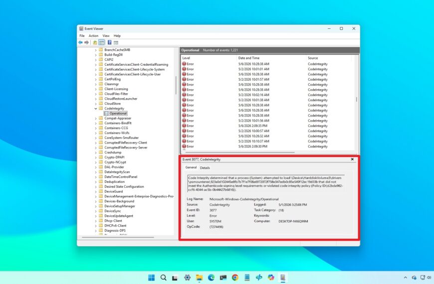Toggle the Show/Hide Console Tree icon
Screen dimensions: 434x284
pyautogui.click(x=102, y=42)
